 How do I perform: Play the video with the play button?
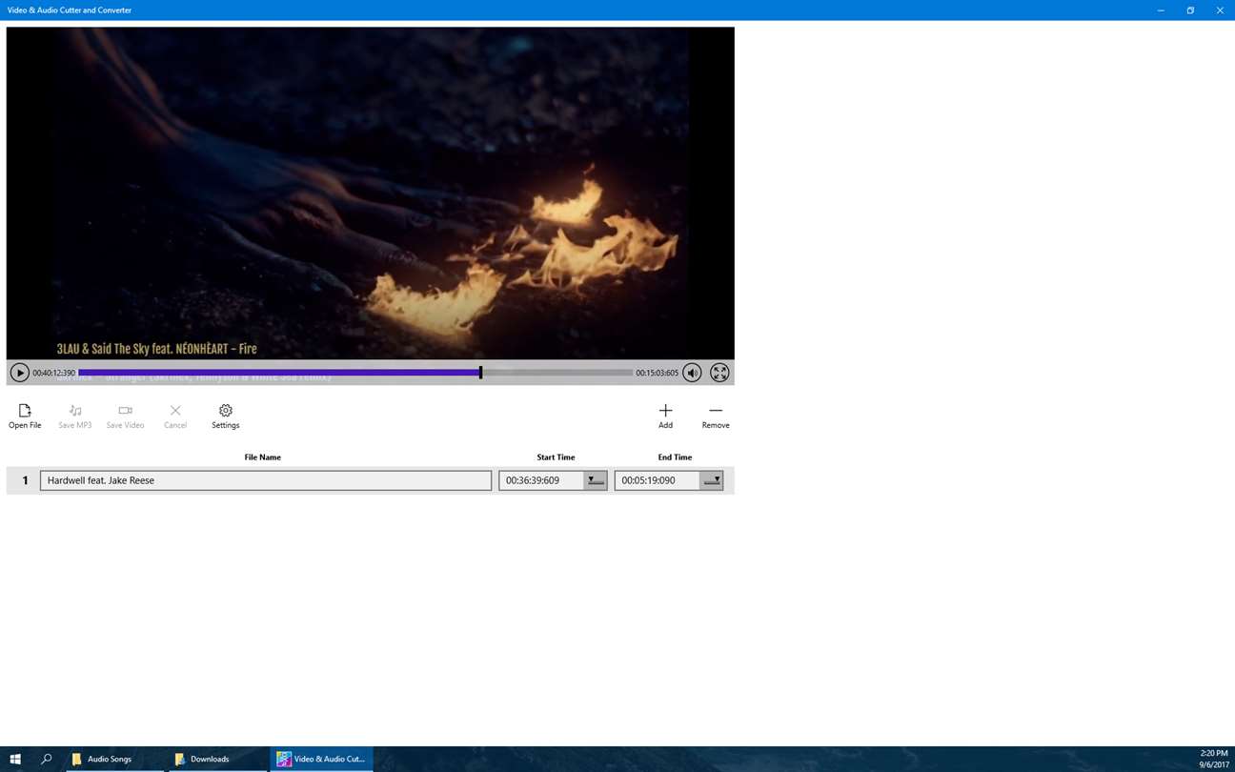19,373
